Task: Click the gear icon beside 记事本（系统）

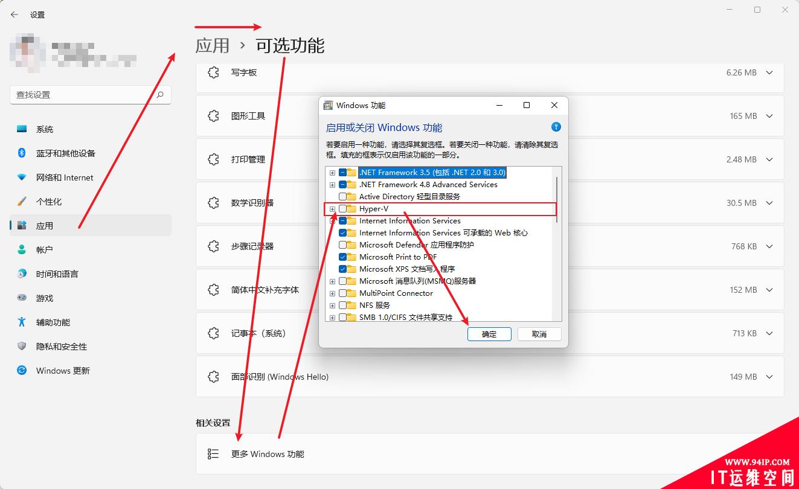Action: point(213,333)
